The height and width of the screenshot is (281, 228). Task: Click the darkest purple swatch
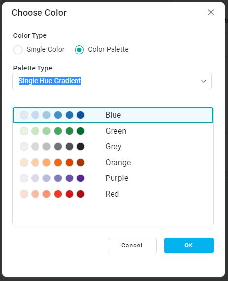pyautogui.click(x=81, y=178)
